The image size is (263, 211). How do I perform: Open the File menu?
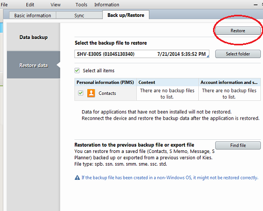click(4, 5)
